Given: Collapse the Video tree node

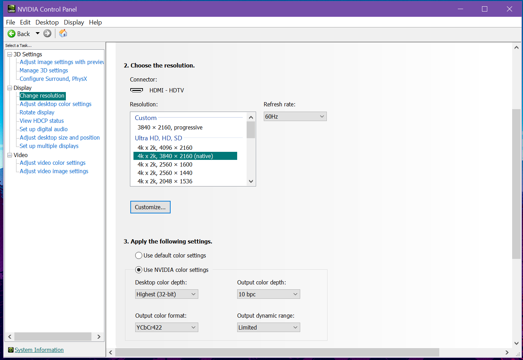Looking at the screenshot, I should (10, 155).
